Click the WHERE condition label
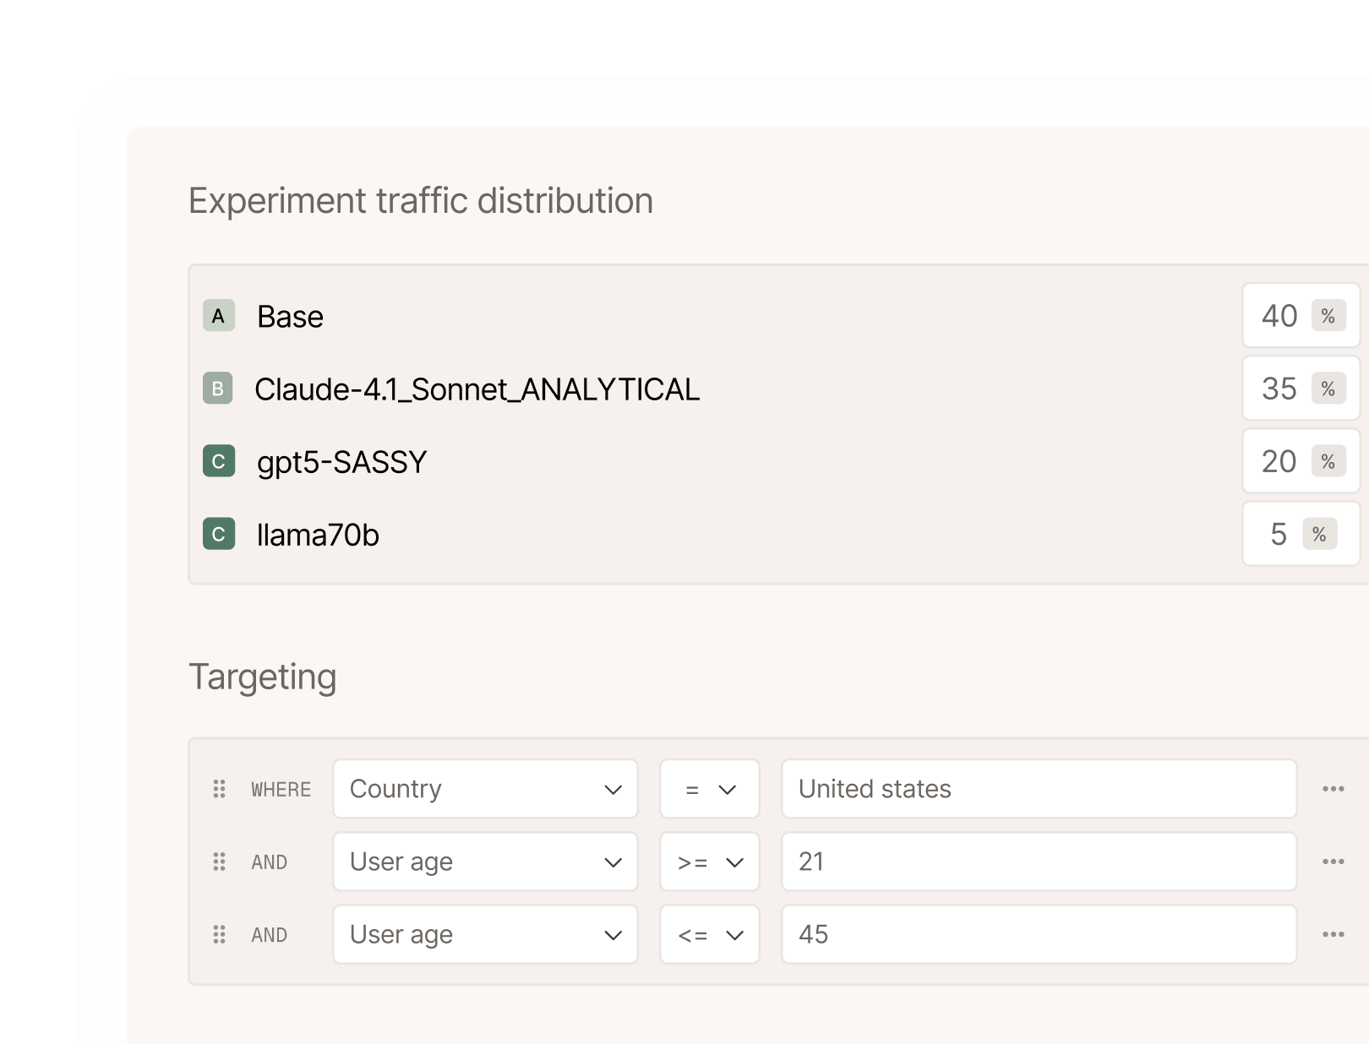 click(x=281, y=790)
